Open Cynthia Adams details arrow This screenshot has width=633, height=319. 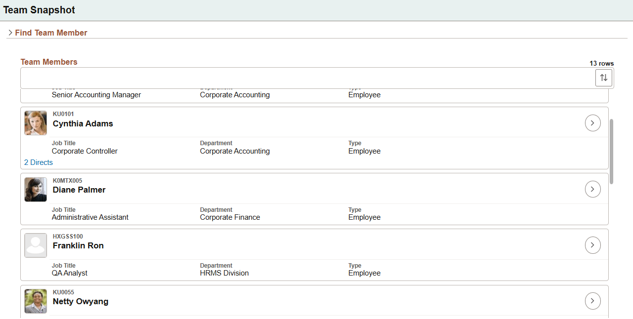[x=593, y=123]
